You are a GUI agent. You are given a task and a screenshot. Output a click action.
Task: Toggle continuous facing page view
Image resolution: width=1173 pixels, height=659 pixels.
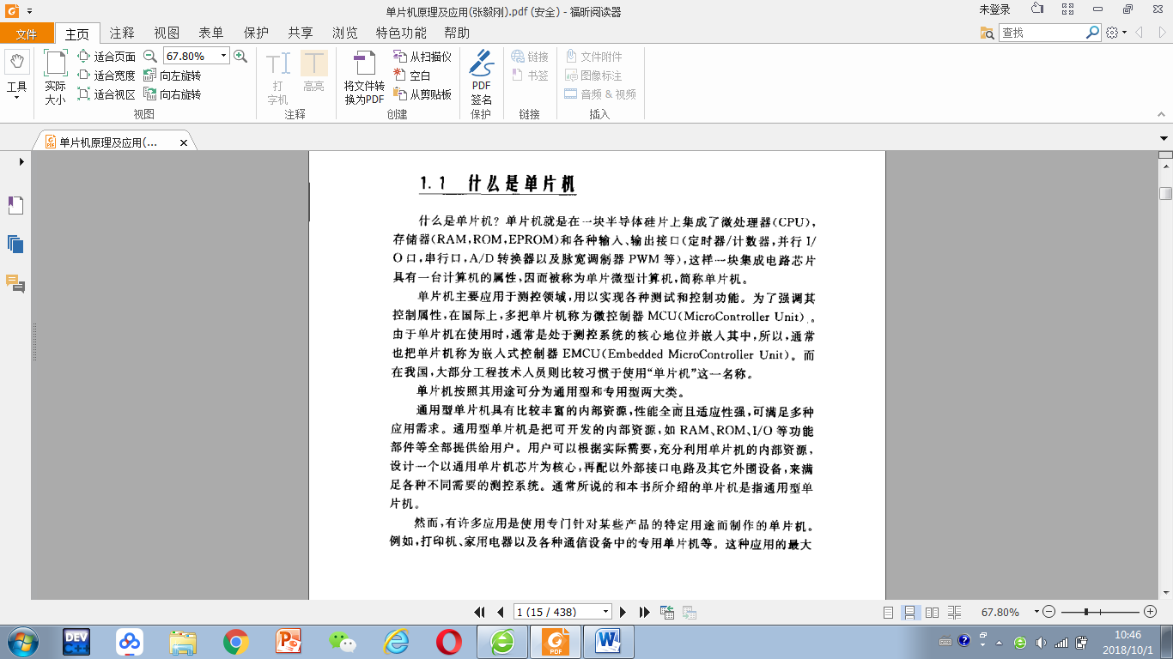point(955,612)
